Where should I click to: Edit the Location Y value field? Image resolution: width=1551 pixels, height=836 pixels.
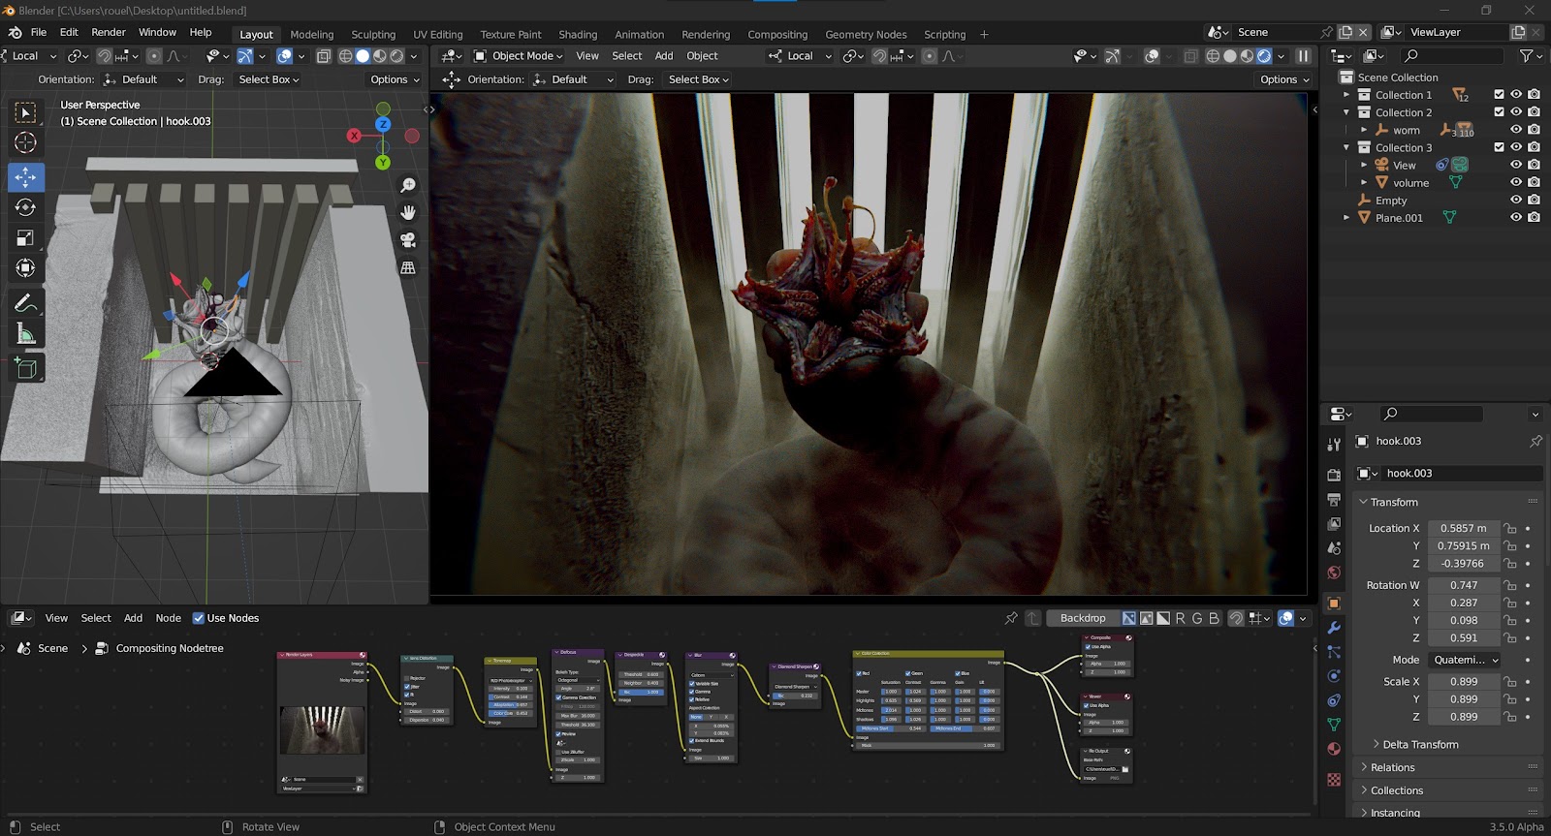(x=1463, y=545)
